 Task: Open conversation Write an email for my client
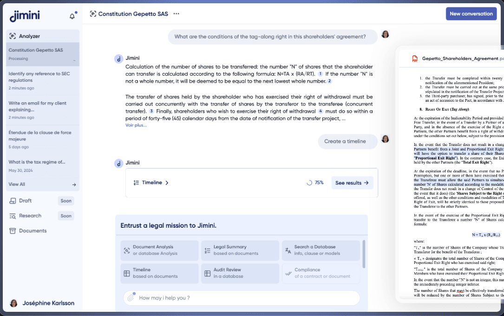click(x=43, y=110)
